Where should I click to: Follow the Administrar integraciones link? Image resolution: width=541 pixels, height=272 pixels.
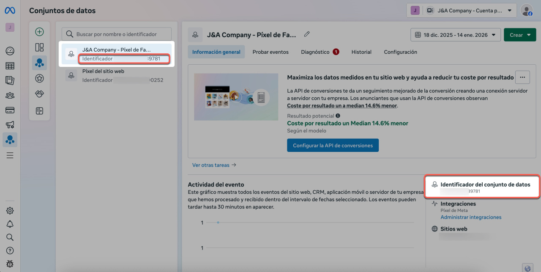tap(471, 217)
